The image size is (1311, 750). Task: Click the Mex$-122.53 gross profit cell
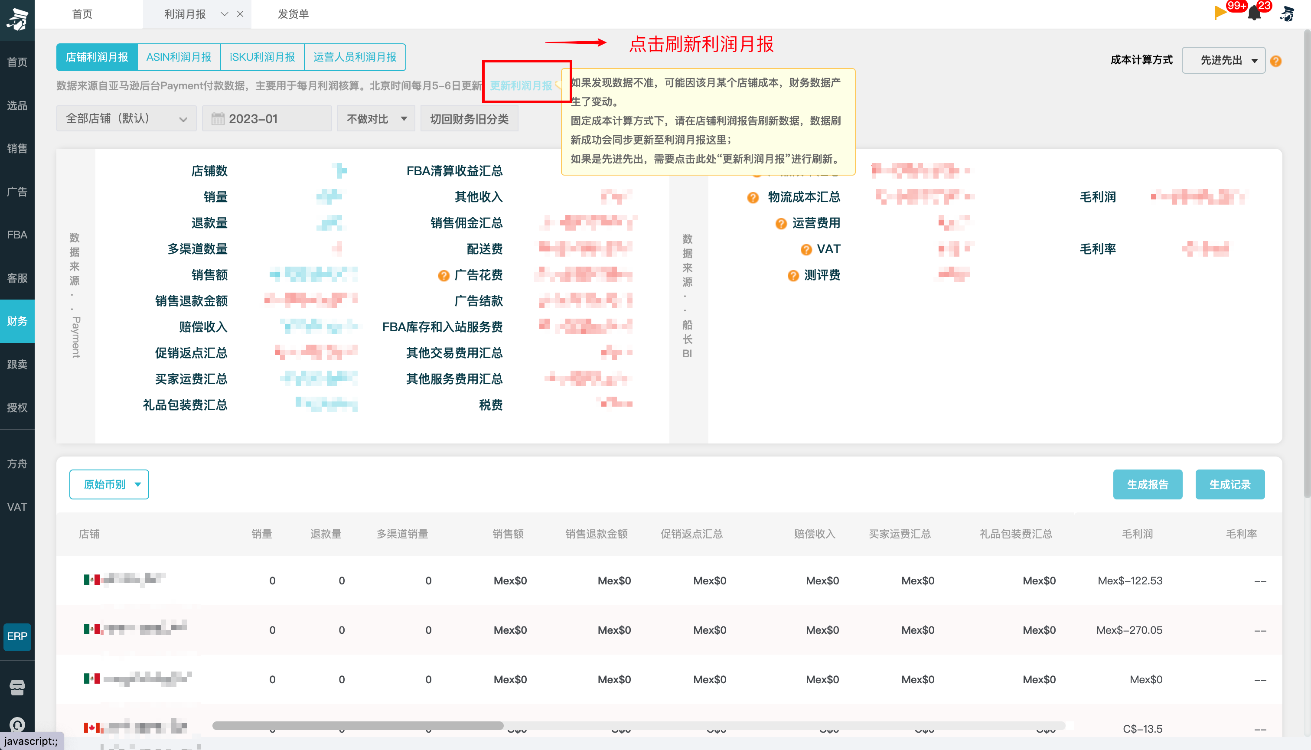point(1130,580)
